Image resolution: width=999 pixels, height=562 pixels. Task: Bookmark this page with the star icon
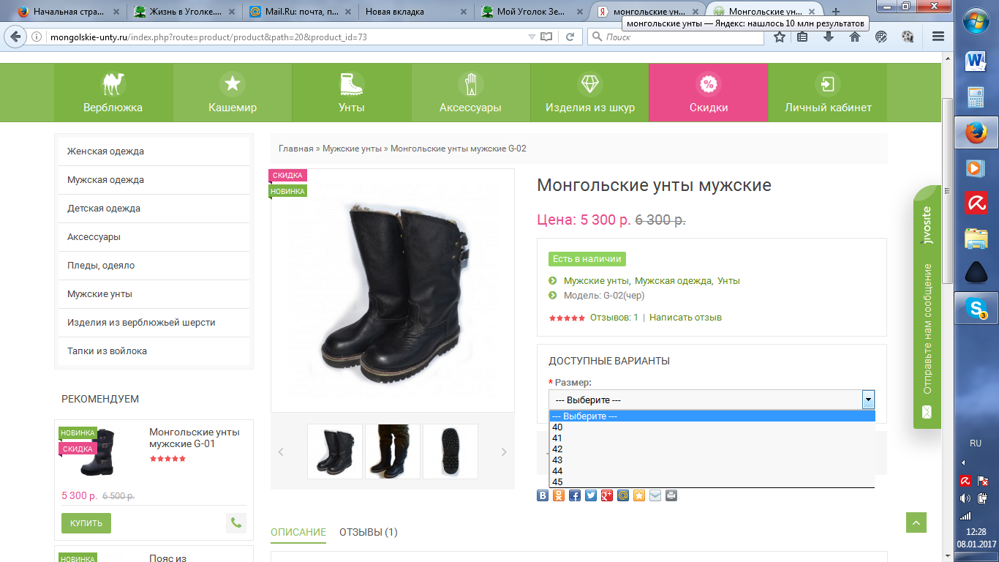pos(780,37)
